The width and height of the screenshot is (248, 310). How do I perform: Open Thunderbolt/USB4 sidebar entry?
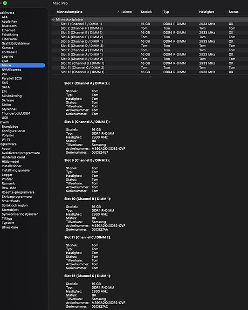click(x=16, y=113)
